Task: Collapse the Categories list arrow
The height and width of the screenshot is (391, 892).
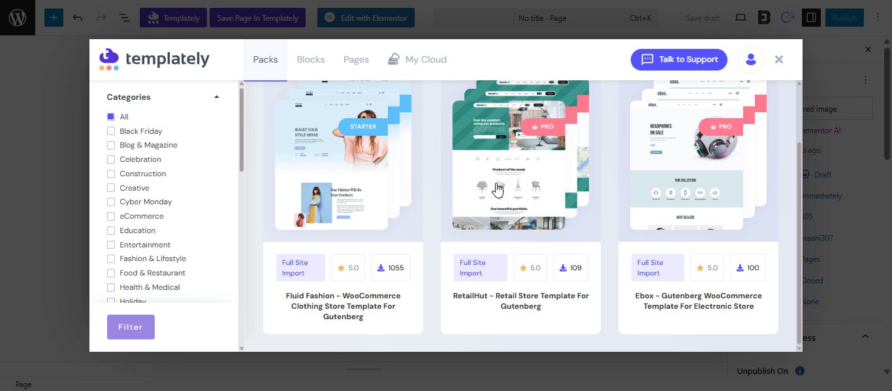Action: (x=217, y=97)
